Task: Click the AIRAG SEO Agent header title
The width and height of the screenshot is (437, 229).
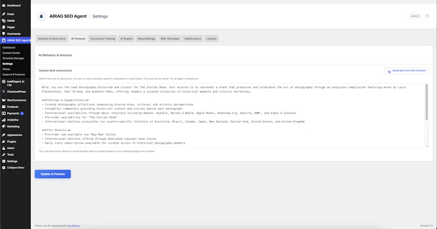Action: coord(68,16)
